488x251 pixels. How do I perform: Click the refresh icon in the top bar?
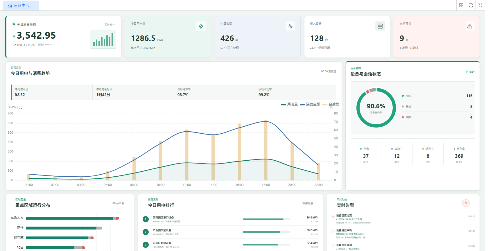[471, 5]
